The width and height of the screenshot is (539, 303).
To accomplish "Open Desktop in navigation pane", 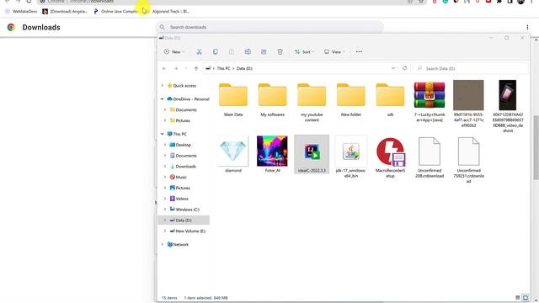I will point(184,145).
